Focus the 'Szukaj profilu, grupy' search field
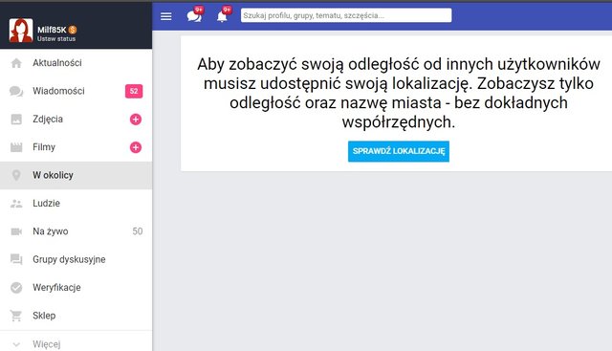 pos(346,15)
